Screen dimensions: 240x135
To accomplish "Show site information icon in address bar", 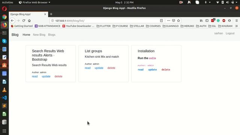I will (x=52, y=21).
